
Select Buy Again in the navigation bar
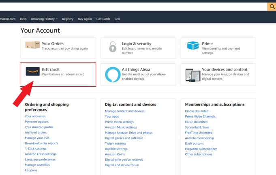[x=85, y=19]
